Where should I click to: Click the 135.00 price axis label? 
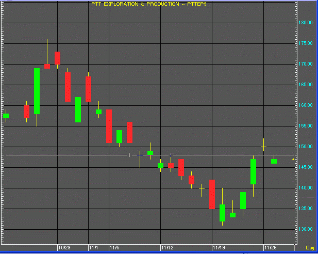pos(306,208)
